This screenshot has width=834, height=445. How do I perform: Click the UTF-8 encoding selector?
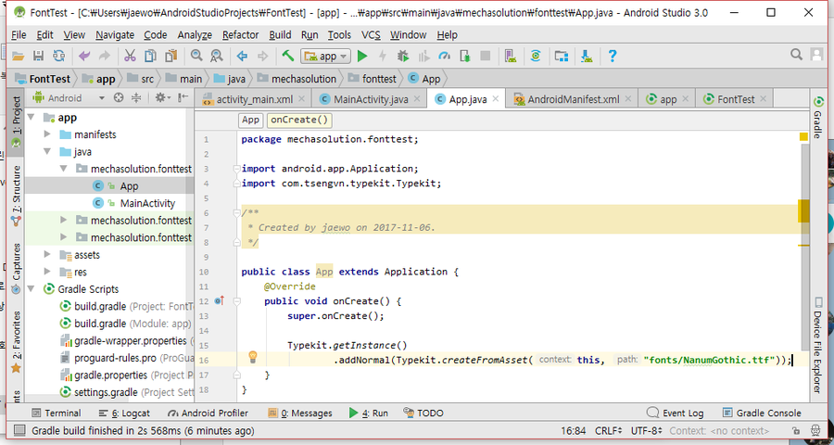coord(646,430)
